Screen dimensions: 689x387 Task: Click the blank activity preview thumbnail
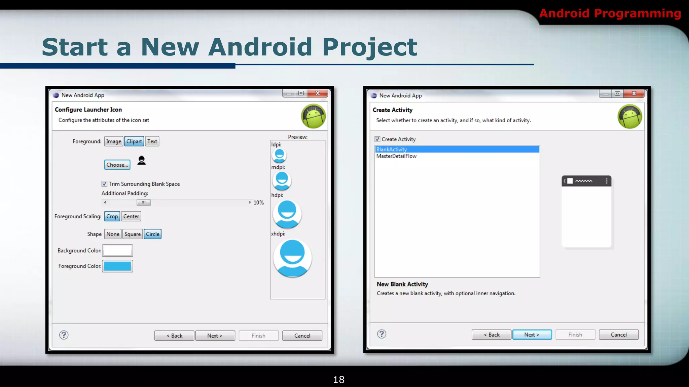coord(586,212)
